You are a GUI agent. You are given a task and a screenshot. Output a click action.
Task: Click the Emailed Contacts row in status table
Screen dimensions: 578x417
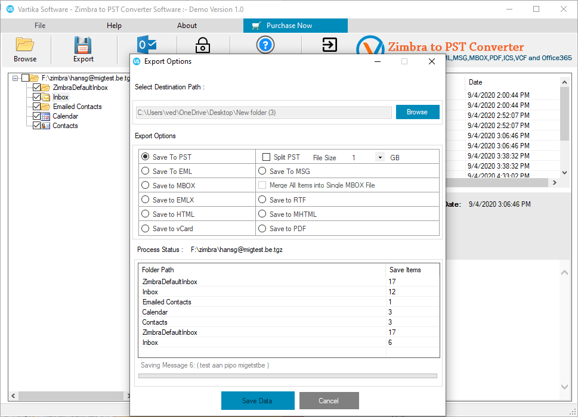(x=289, y=302)
